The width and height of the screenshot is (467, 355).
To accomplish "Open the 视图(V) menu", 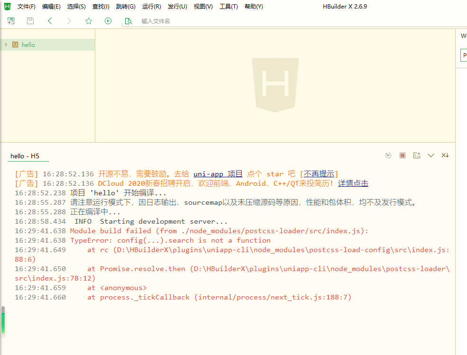I will tap(203, 7).
